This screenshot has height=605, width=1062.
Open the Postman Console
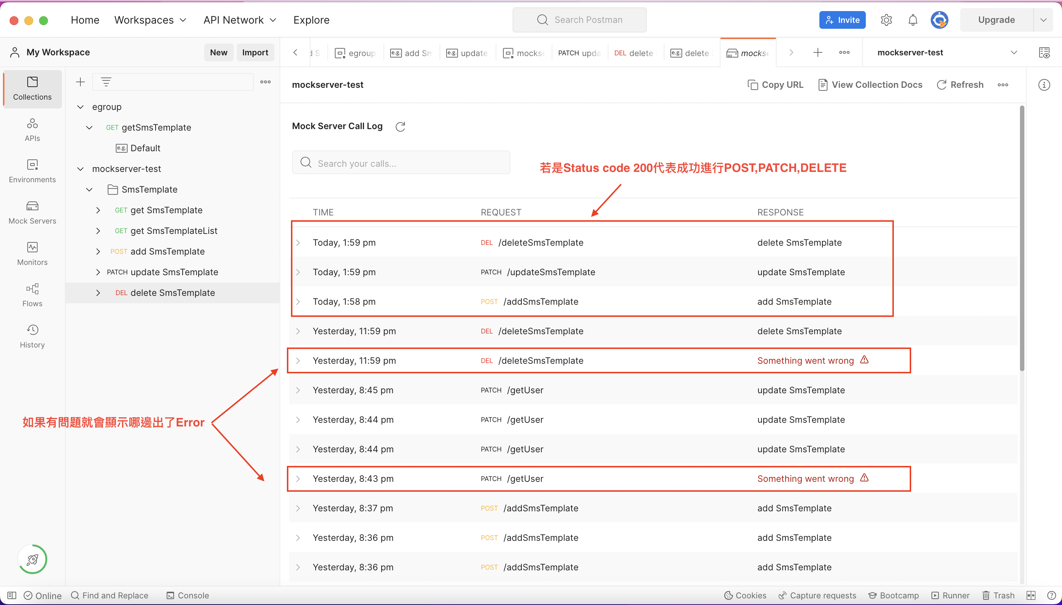tap(187, 595)
